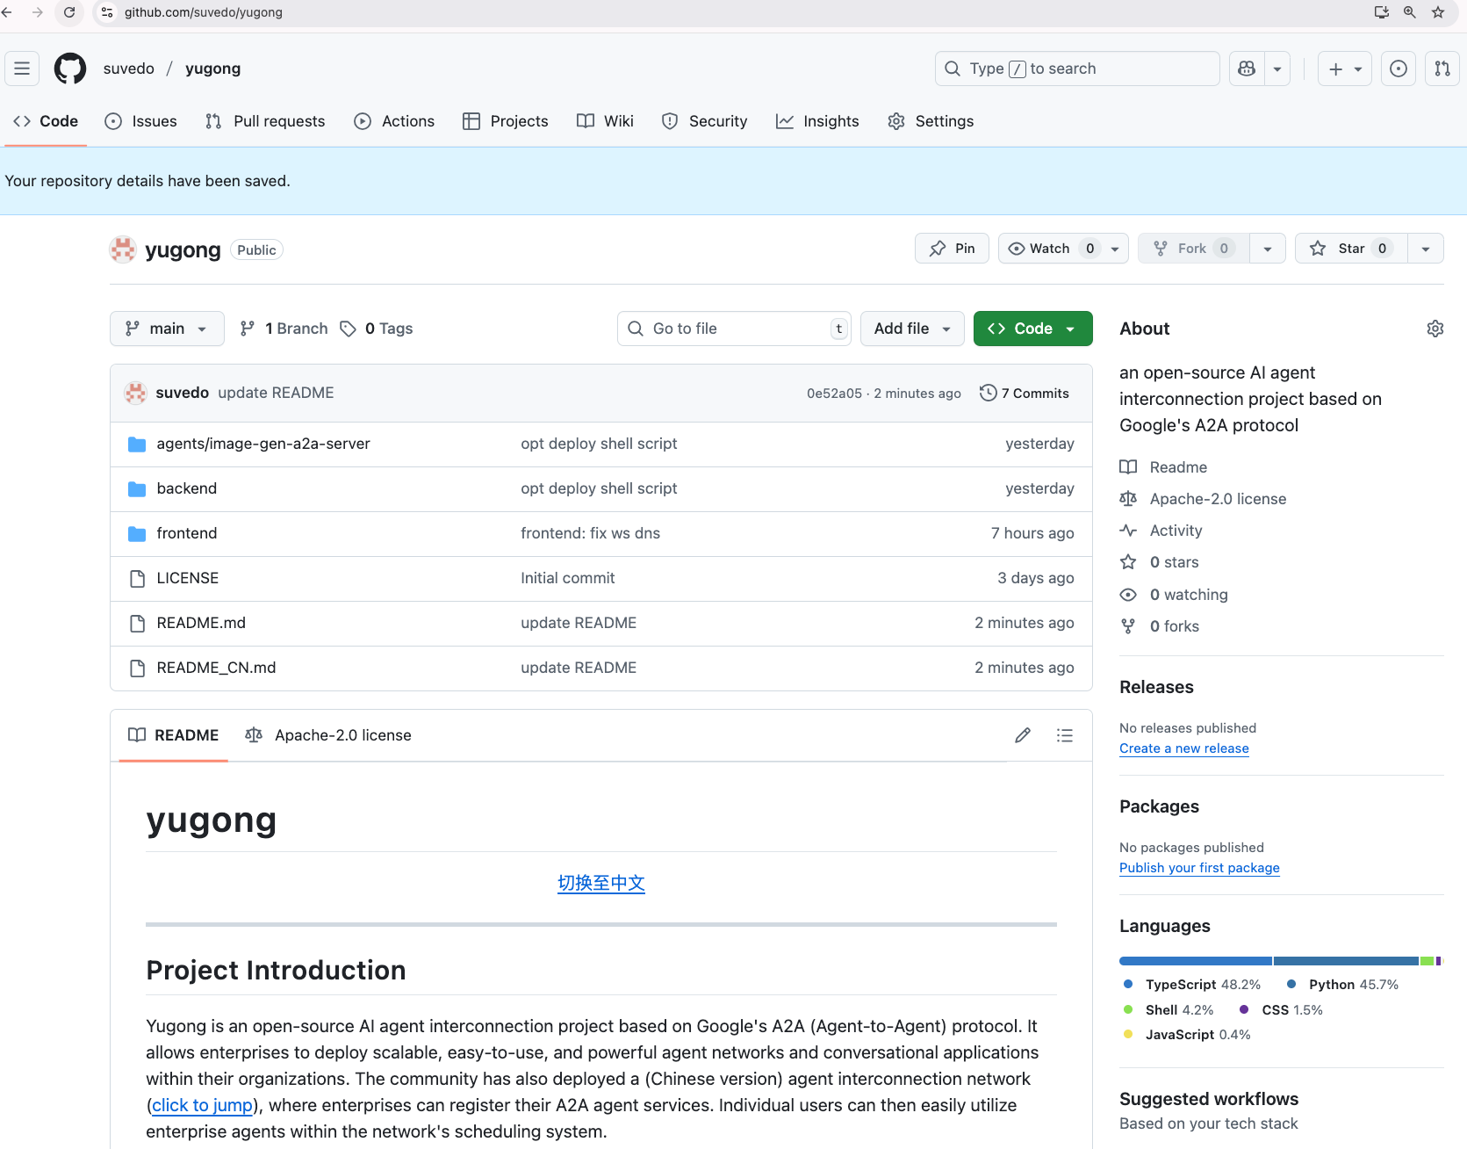Focus the Go to file input
The width and height of the screenshot is (1467, 1149).
(734, 329)
